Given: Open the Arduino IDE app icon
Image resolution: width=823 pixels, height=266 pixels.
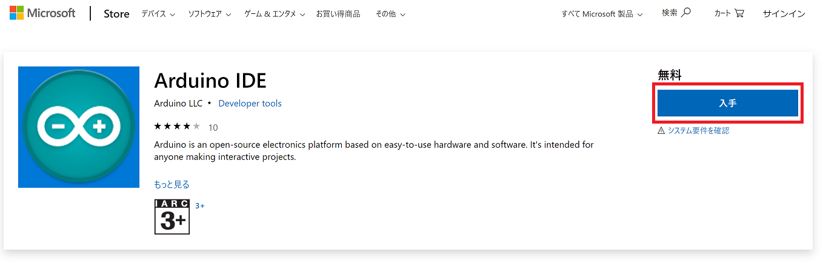Looking at the screenshot, I should click(79, 127).
